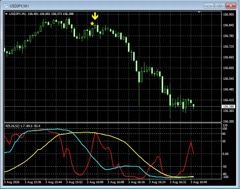This screenshot has width=240, height=189.
Task: Click the yellow star marker on chart
Action: point(92,24)
